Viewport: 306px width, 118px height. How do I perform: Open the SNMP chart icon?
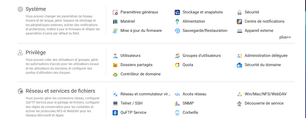[x=177, y=103]
